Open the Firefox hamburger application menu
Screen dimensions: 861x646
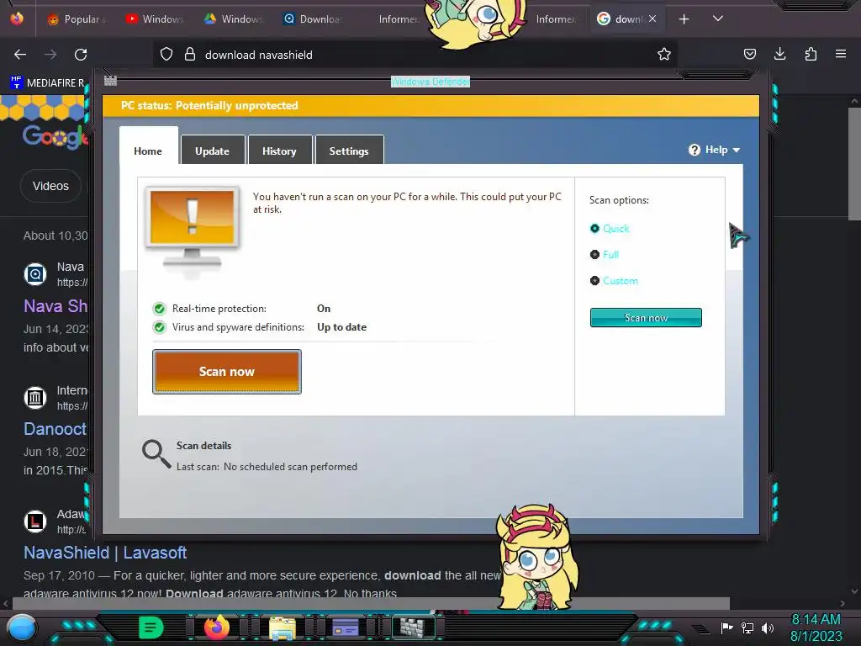841,54
